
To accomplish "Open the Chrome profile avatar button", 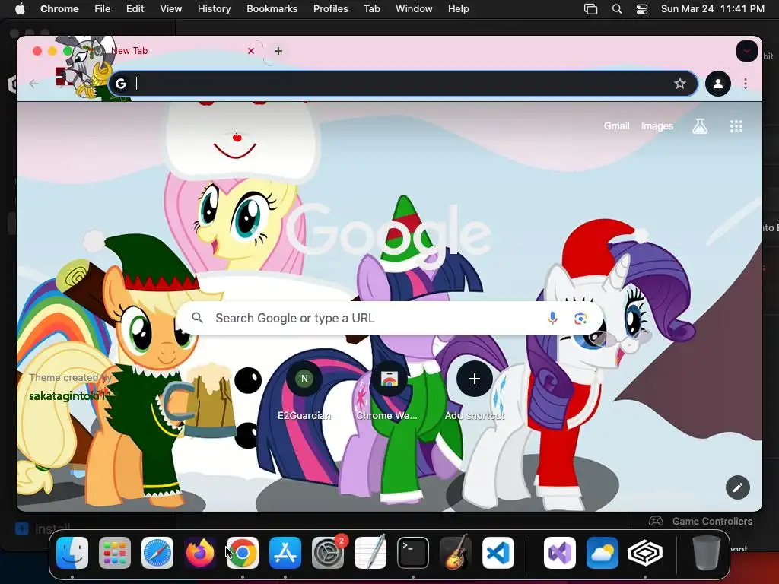I will click(x=718, y=84).
